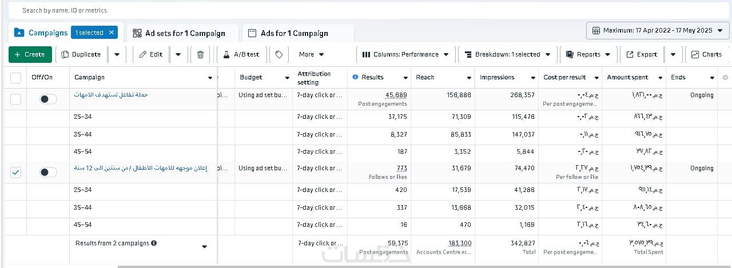
Task: Click the tag label icon in toolbar
Action: 279,55
